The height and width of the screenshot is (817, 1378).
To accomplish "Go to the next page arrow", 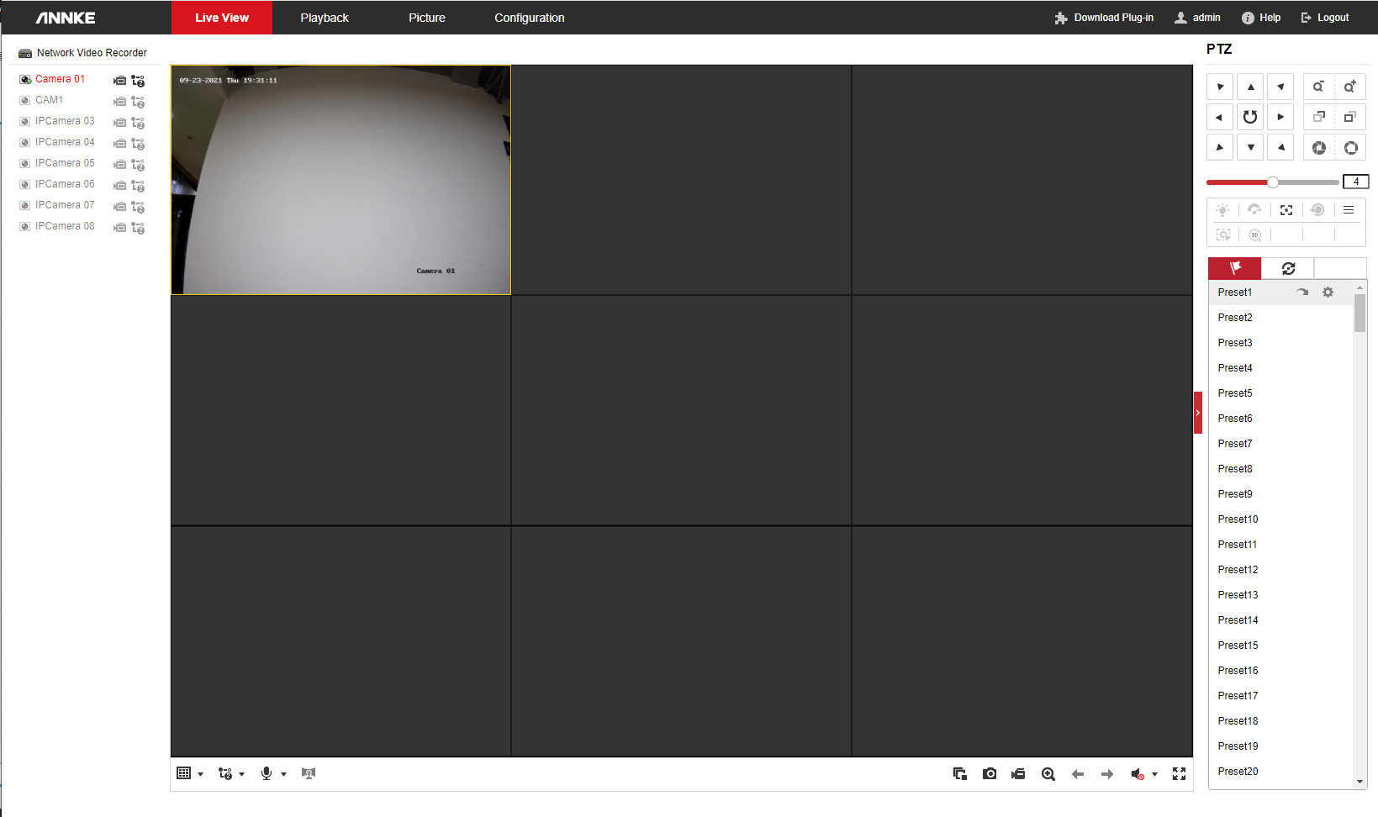I will click(x=1107, y=773).
